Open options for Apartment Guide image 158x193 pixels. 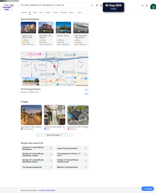pyautogui.click(x=41, y=129)
